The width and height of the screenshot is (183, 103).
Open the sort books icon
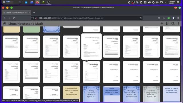[167, 23]
